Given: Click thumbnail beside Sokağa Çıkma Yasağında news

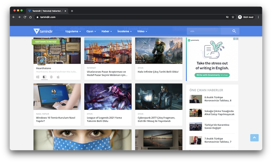Looking at the screenshot, I should pos(196,113).
